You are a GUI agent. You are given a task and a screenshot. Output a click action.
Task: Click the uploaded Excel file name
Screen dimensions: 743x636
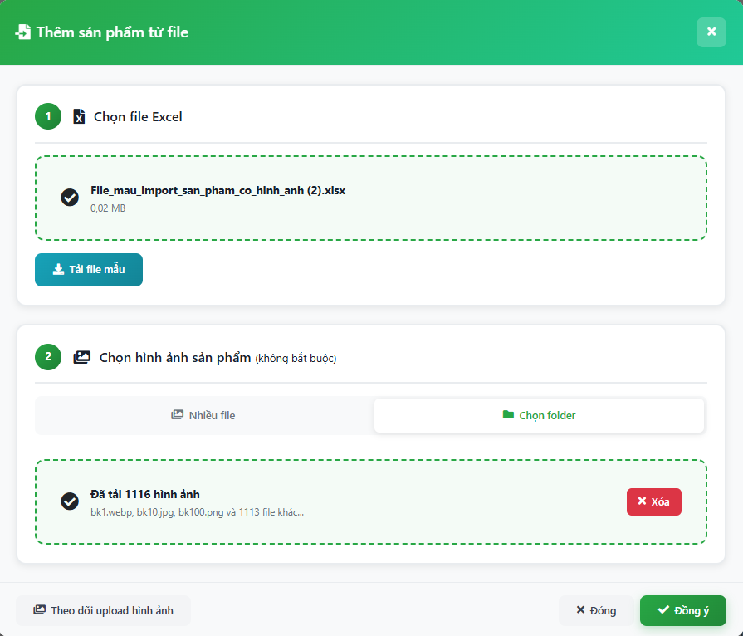[x=218, y=190]
